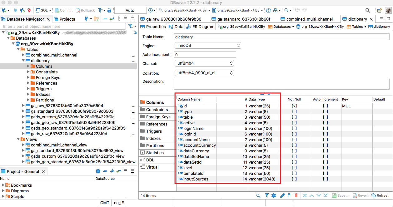Toggle Auto Increment checkbox for level column

pyautogui.click(x=326, y=168)
